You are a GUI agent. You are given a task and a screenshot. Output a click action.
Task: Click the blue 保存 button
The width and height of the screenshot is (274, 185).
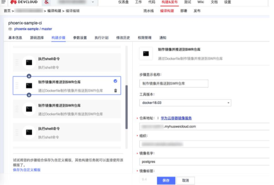[x=166, y=180]
